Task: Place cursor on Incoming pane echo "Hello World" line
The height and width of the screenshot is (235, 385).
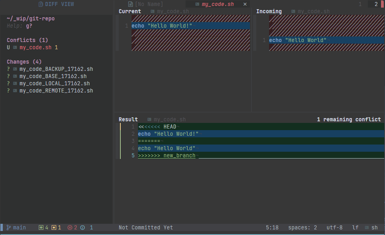Action: point(327,40)
